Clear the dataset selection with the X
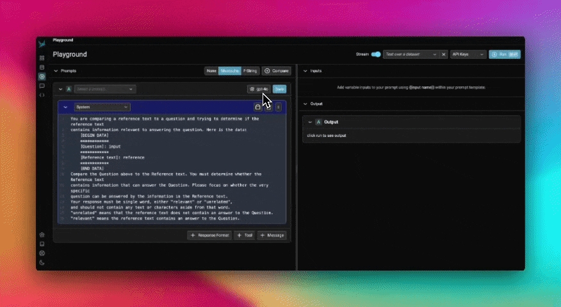 pos(444,54)
